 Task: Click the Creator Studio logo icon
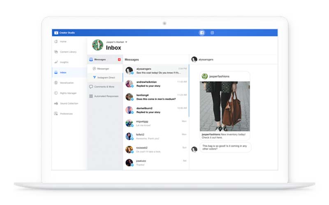[x=56, y=33]
